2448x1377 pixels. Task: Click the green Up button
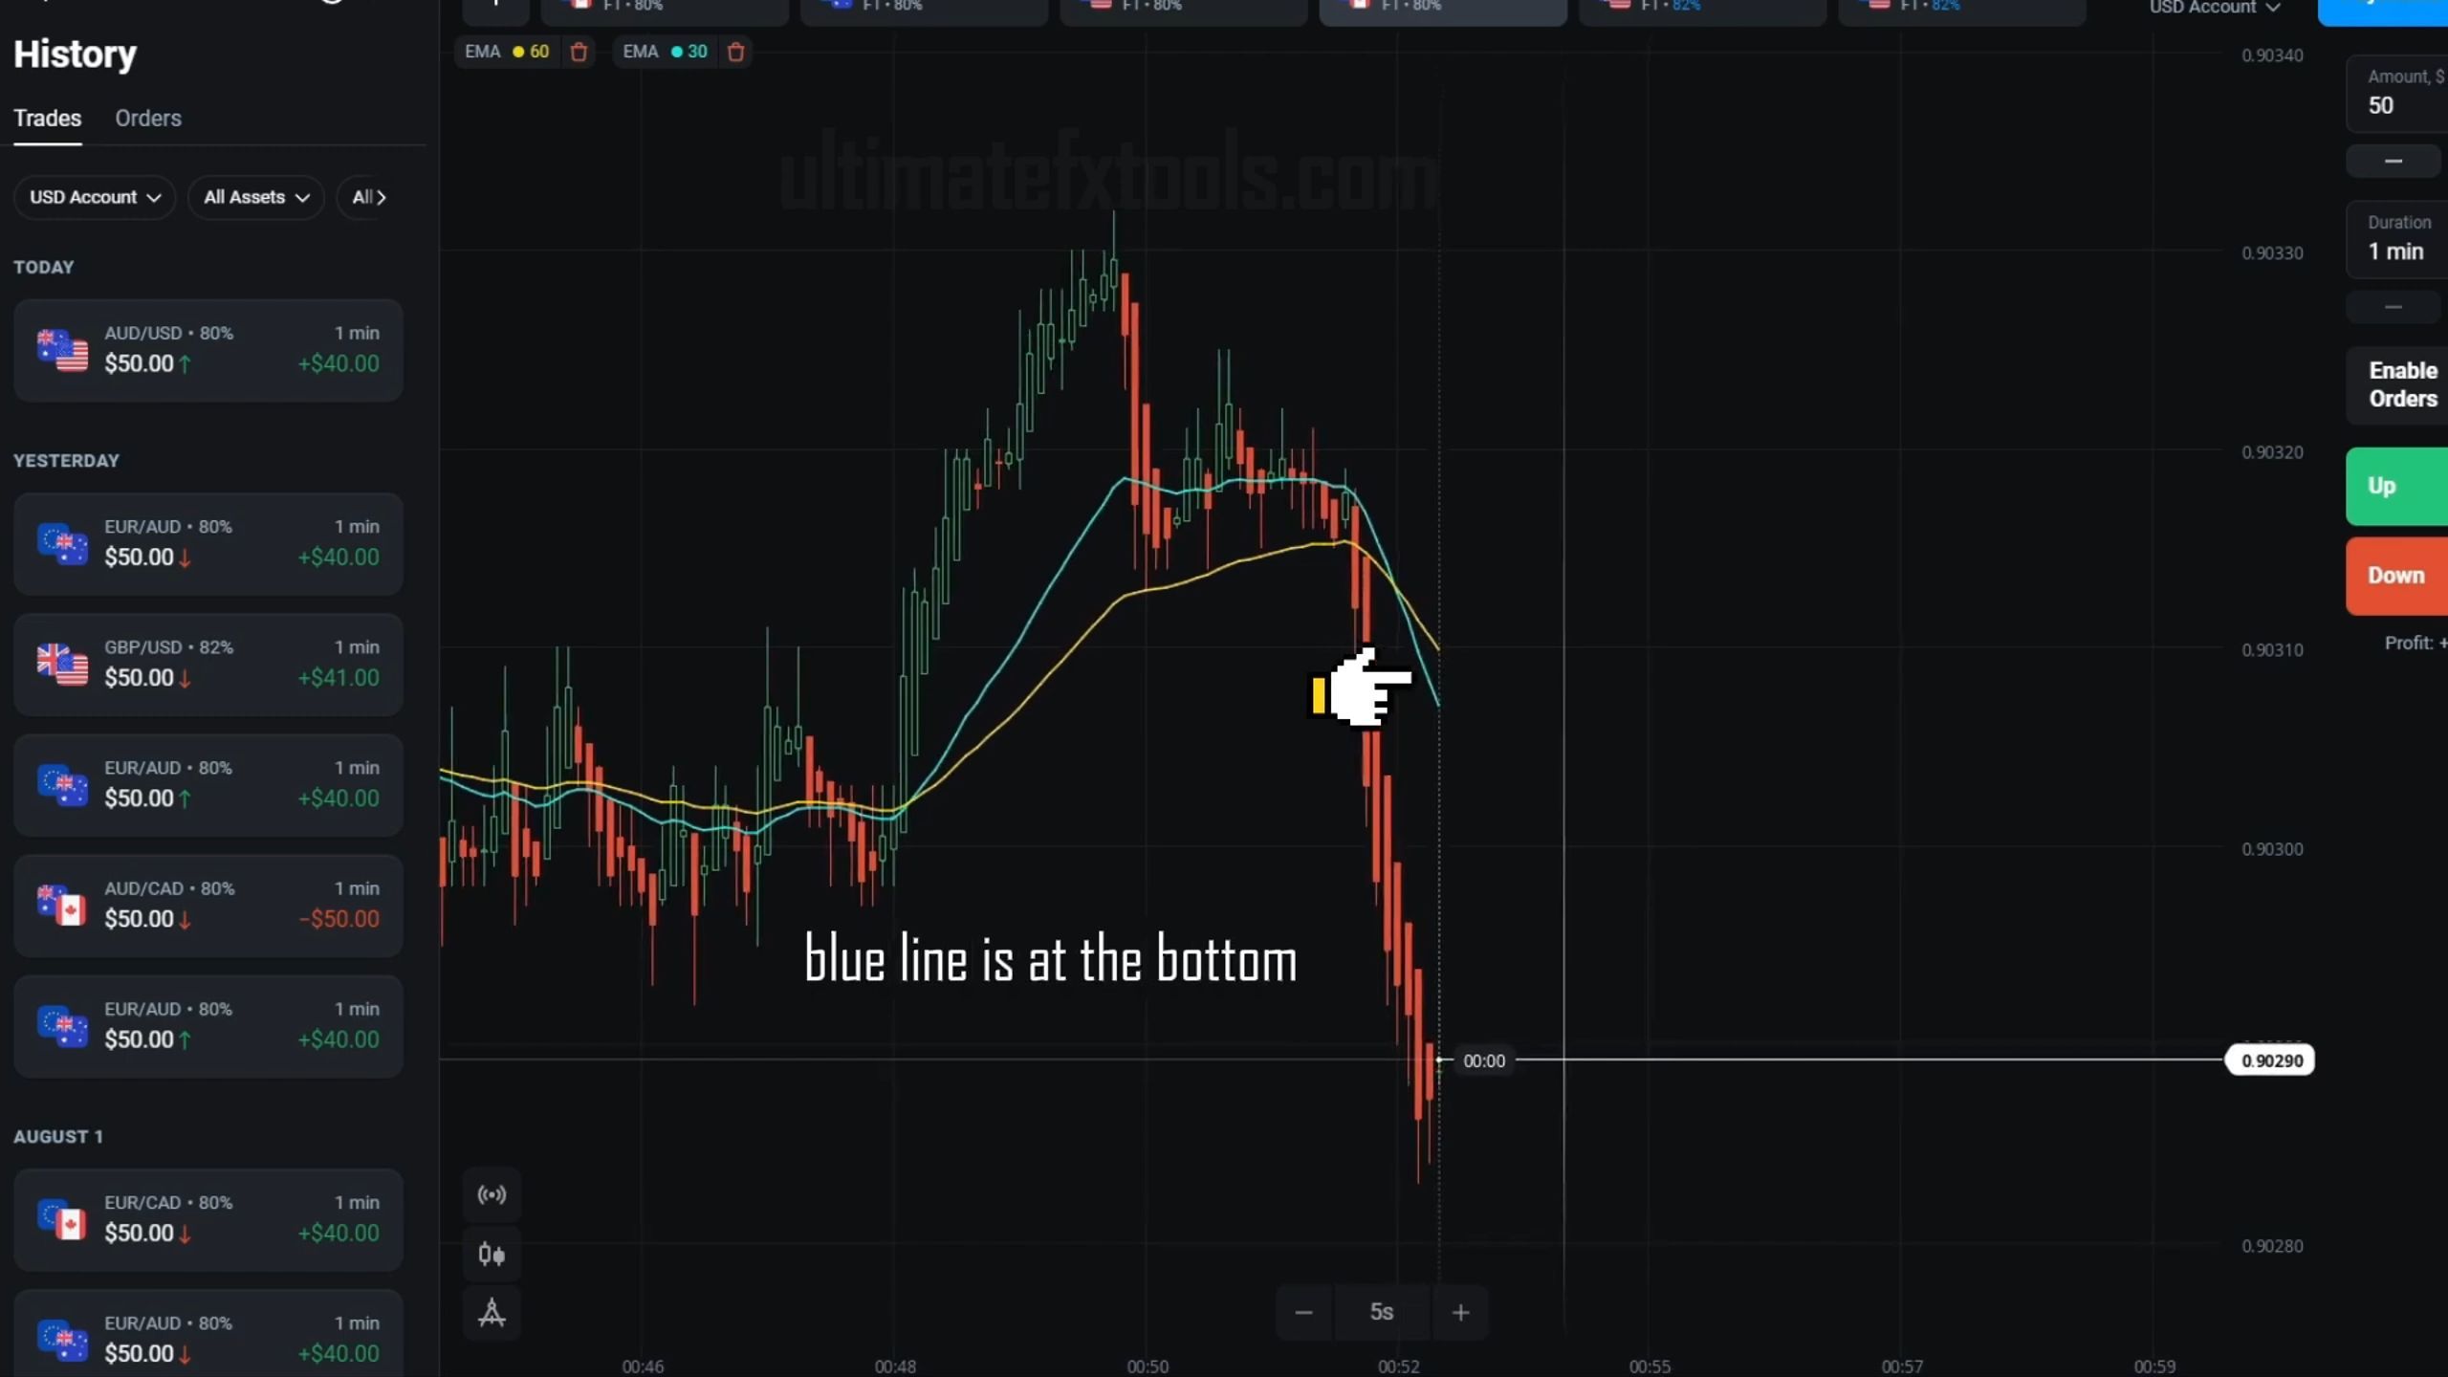coord(2396,486)
